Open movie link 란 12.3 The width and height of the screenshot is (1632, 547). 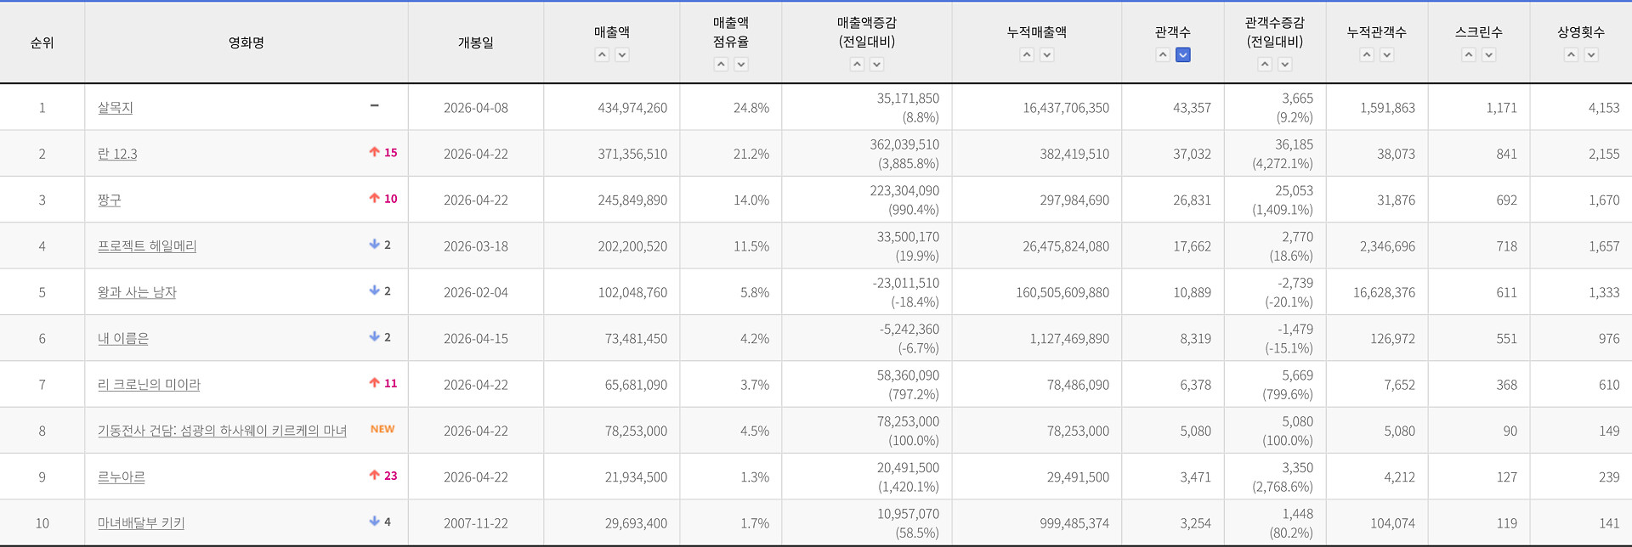117,154
